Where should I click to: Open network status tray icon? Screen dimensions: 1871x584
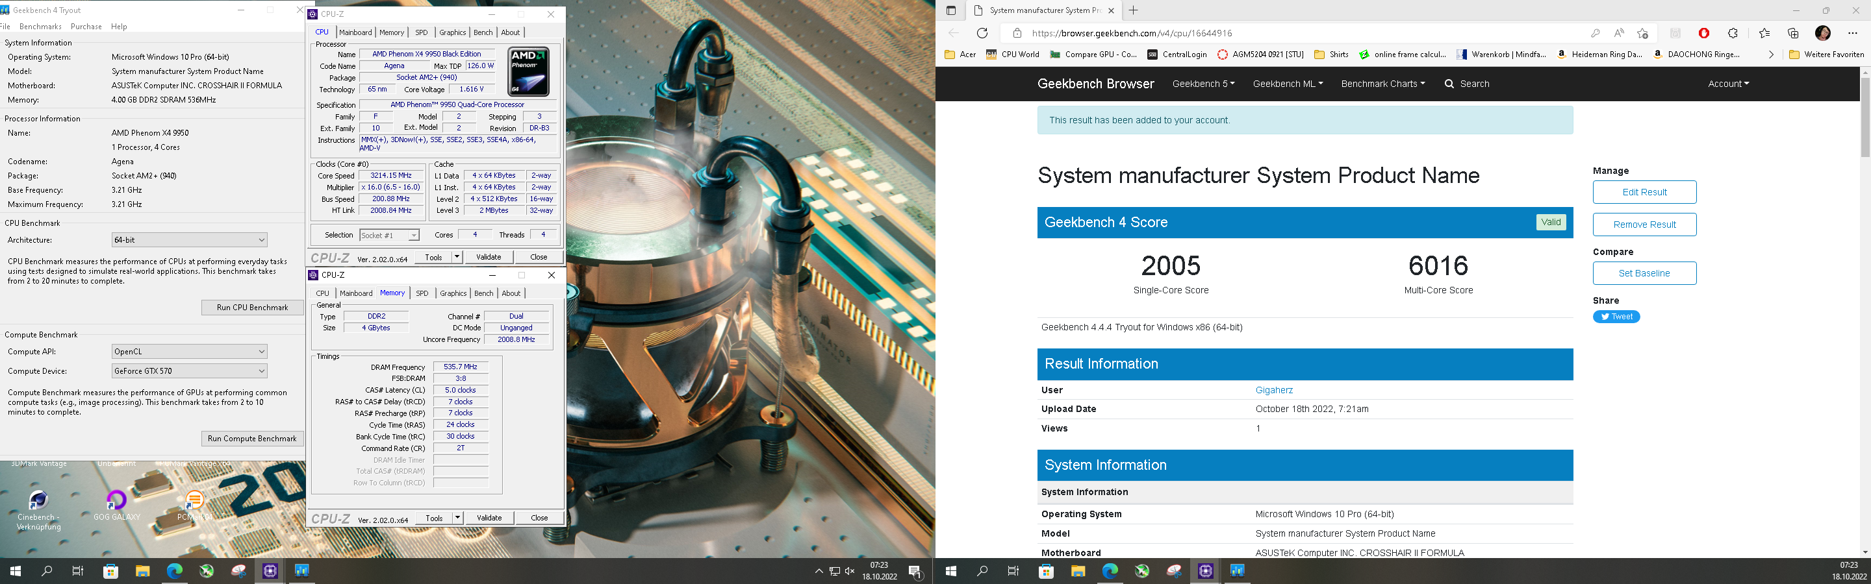835,571
